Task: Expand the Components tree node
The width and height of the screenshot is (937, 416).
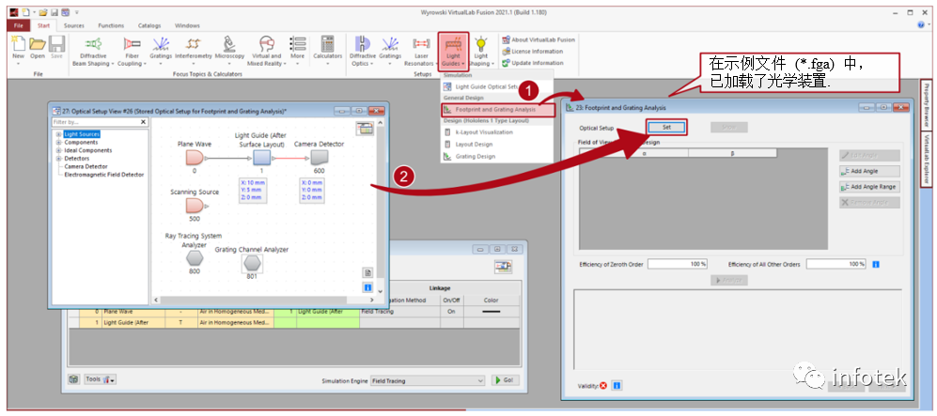Action: pyautogui.click(x=58, y=143)
